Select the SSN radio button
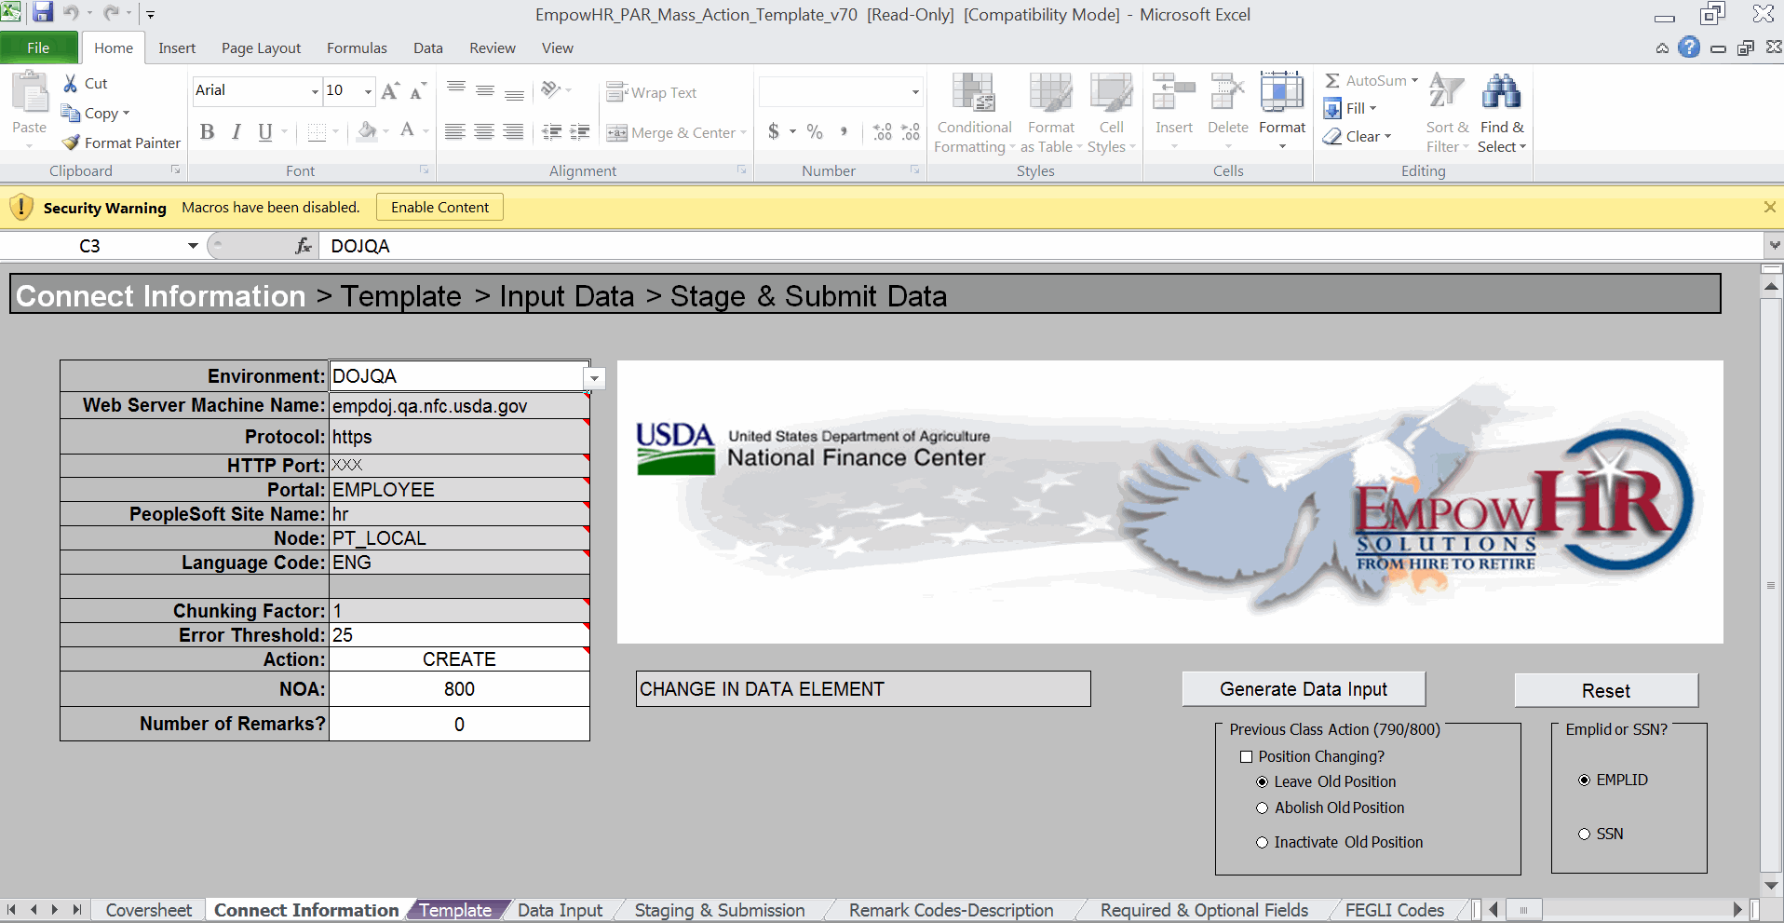Screen dimensions: 1784x923 tap(1585, 835)
